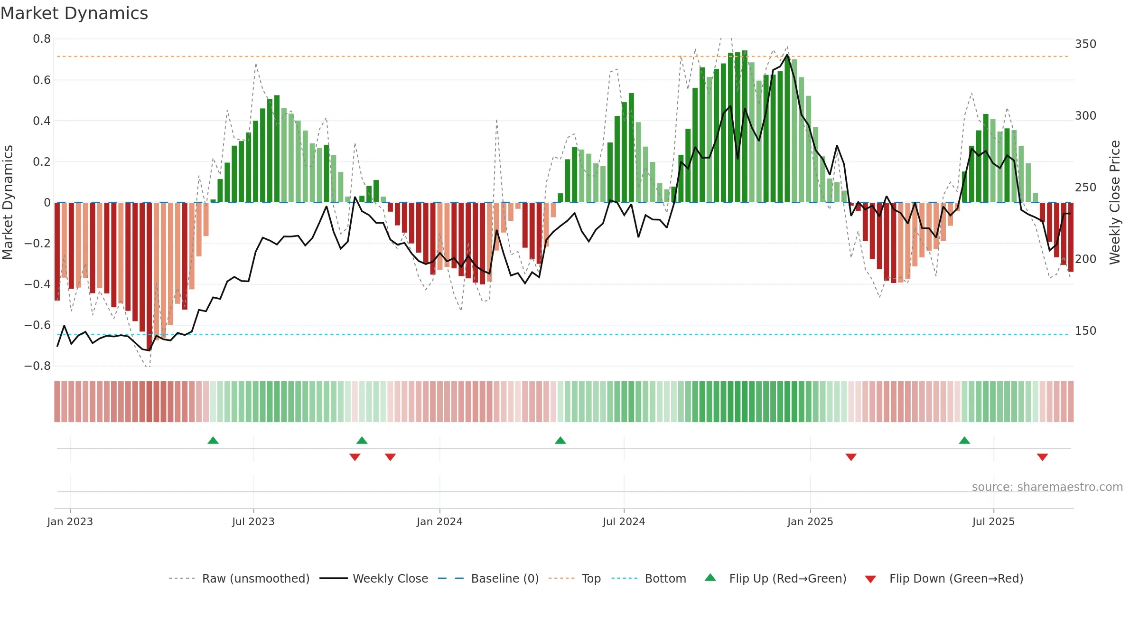1139x641 pixels.
Task: Click the red triangle icon in the legend
Action: tap(870, 579)
